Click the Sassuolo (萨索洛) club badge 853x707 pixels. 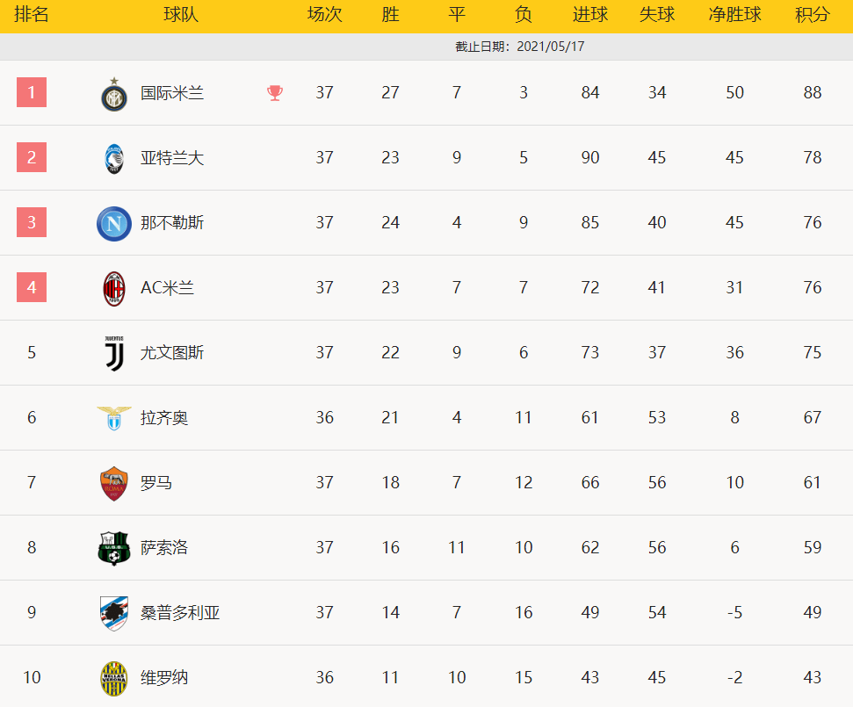coord(114,548)
